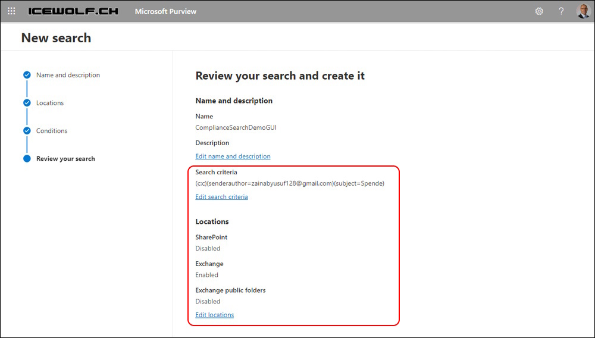Open the Edit locations link
The width and height of the screenshot is (595, 338).
coord(214,315)
